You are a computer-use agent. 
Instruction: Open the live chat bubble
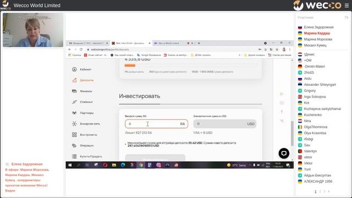coord(284,153)
